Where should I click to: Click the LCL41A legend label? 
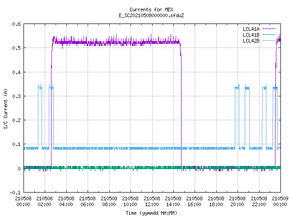pos(251,29)
